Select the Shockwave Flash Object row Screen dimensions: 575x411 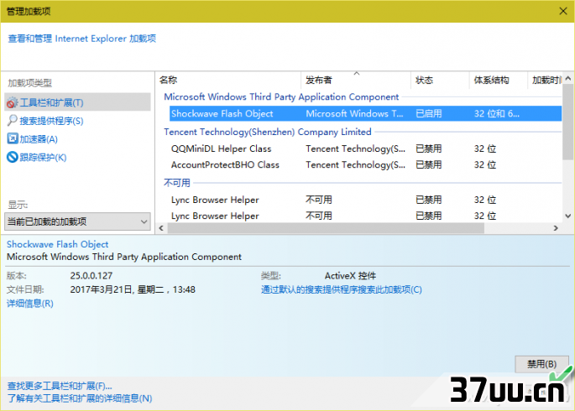coord(365,113)
